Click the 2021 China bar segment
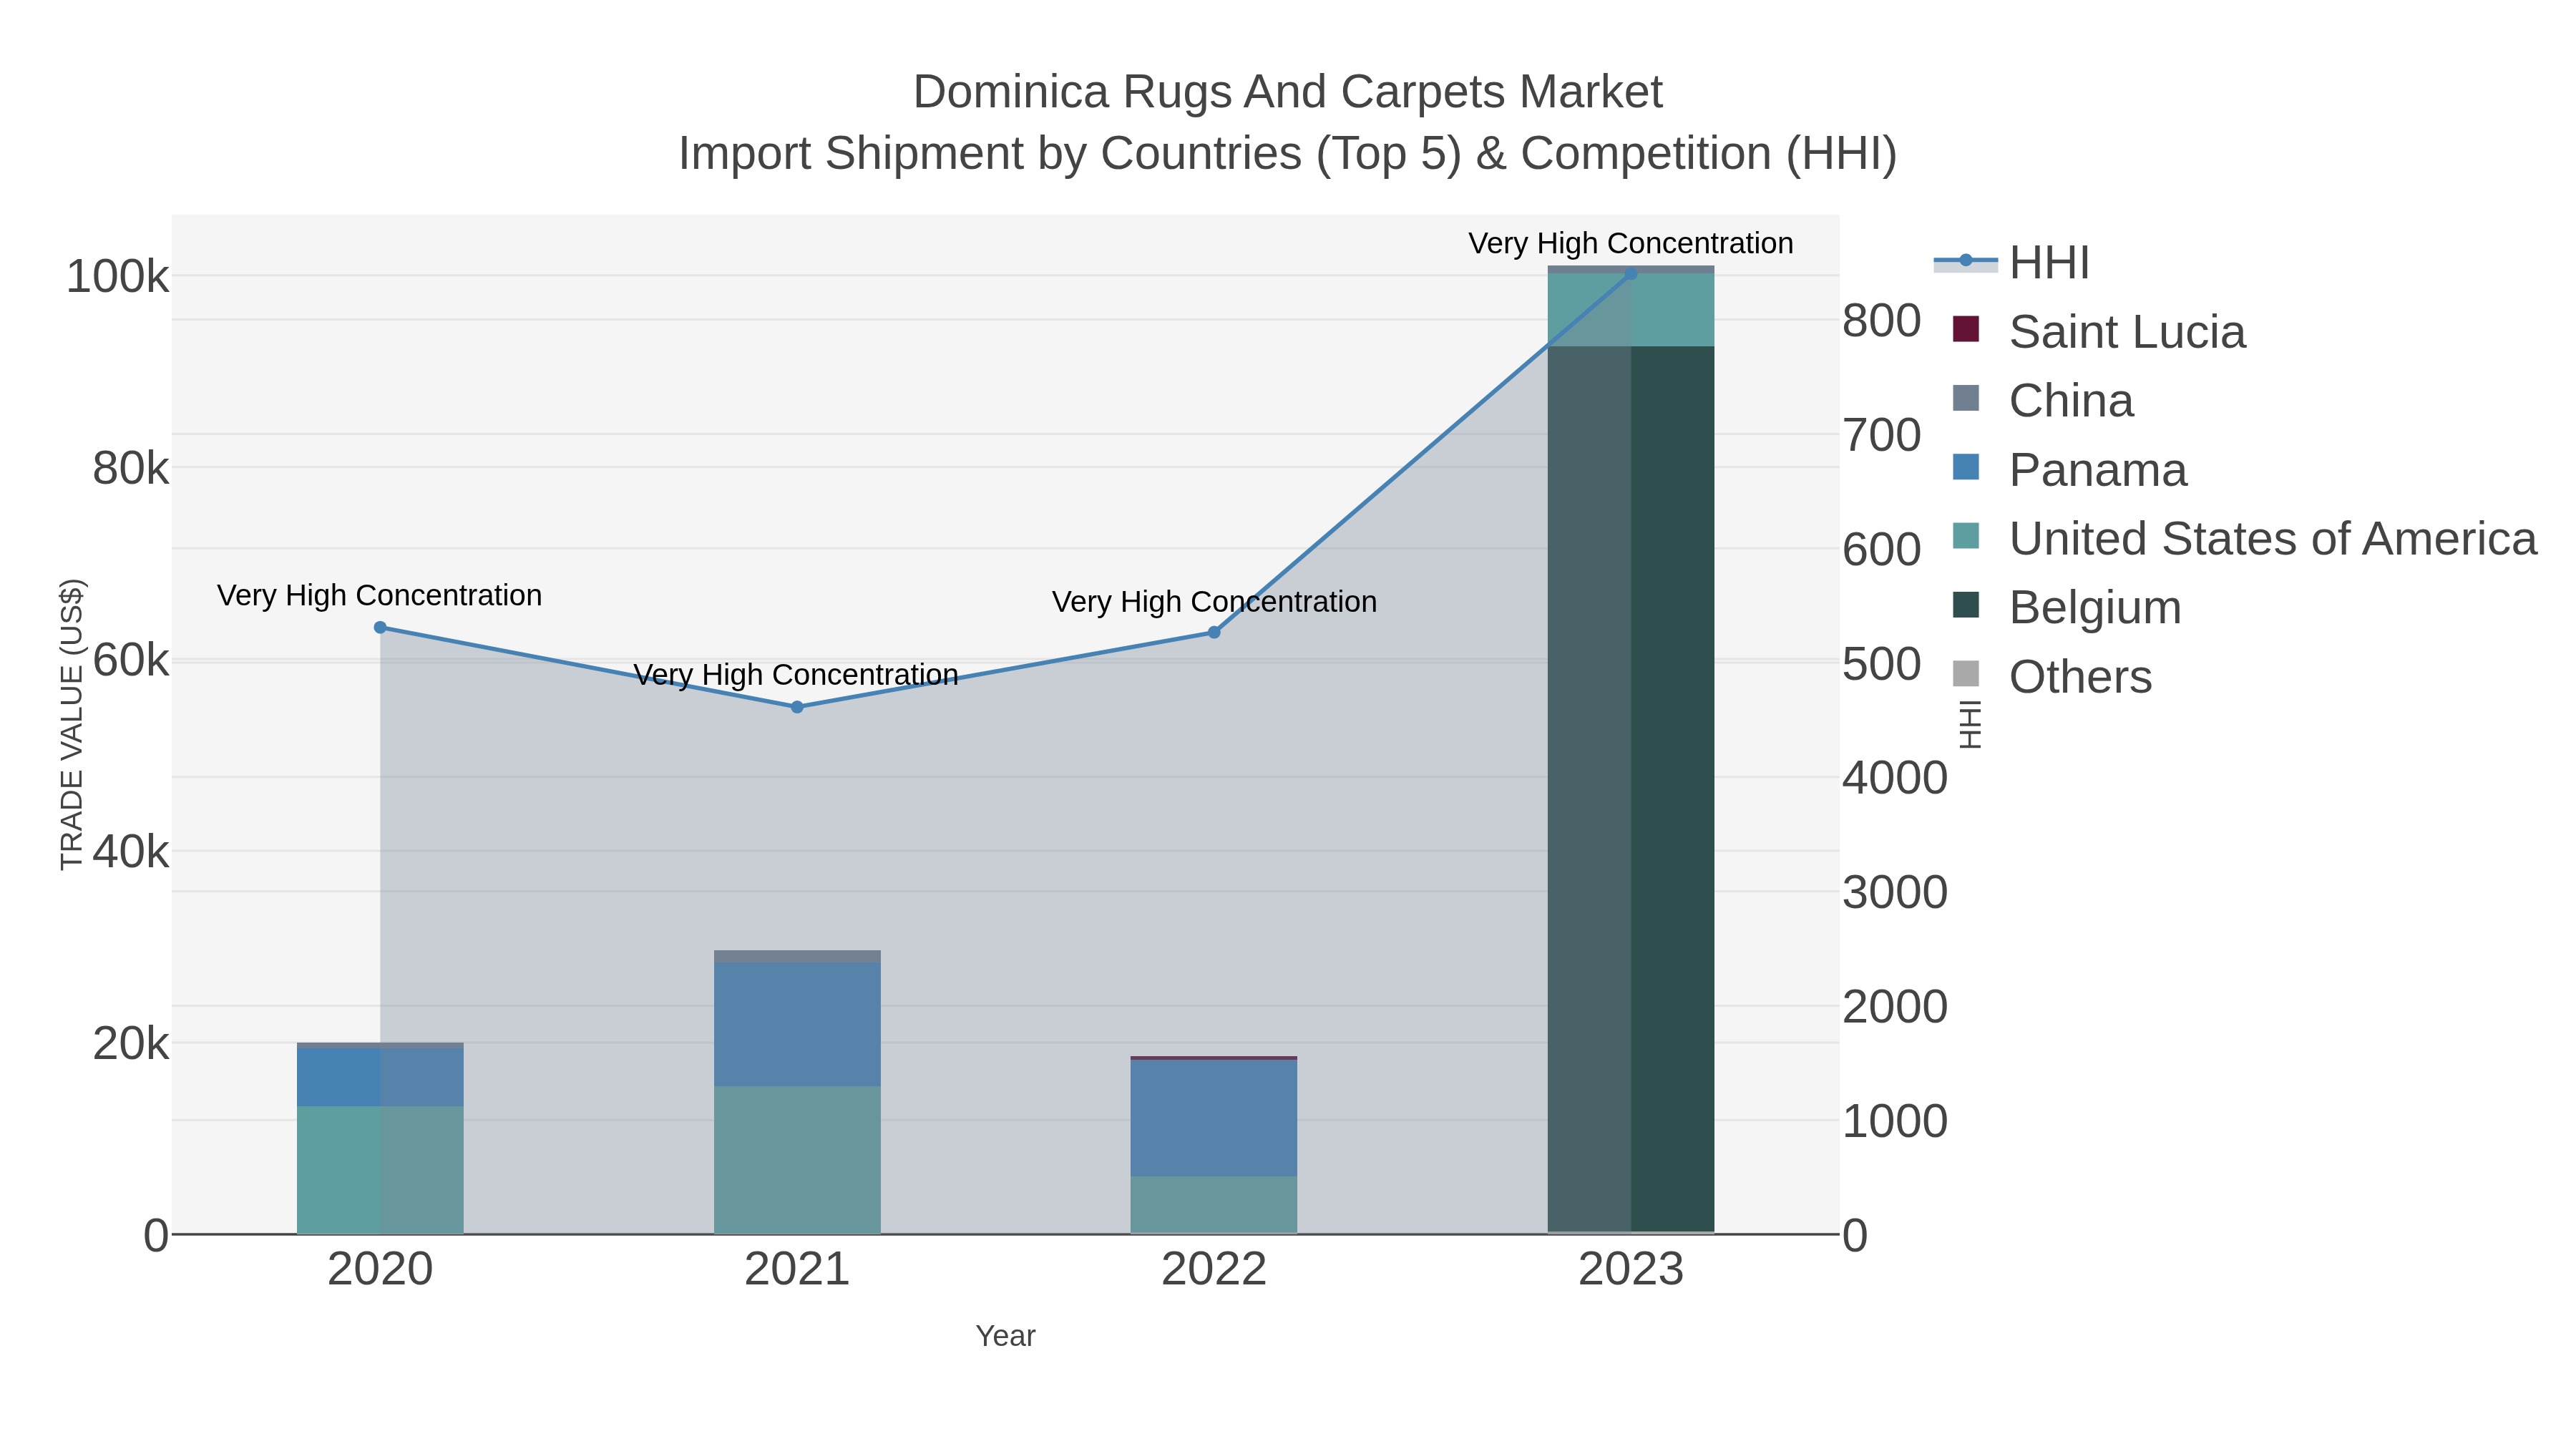The image size is (2576, 1449). coord(797,957)
